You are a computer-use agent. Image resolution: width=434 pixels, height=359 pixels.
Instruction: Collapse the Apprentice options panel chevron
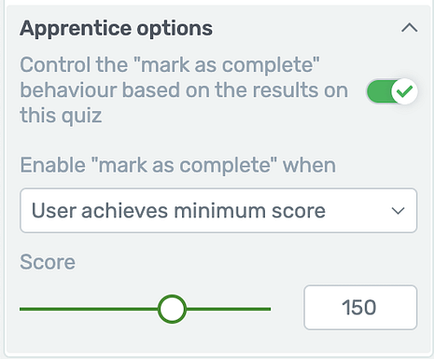(x=410, y=28)
